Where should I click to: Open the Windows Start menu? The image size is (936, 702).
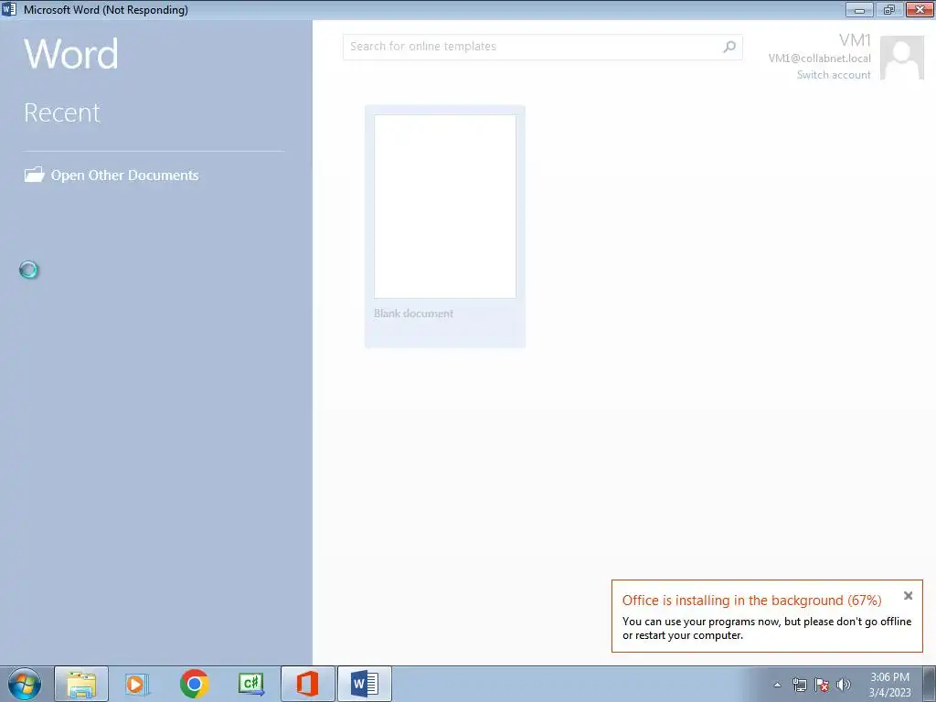pyautogui.click(x=25, y=684)
